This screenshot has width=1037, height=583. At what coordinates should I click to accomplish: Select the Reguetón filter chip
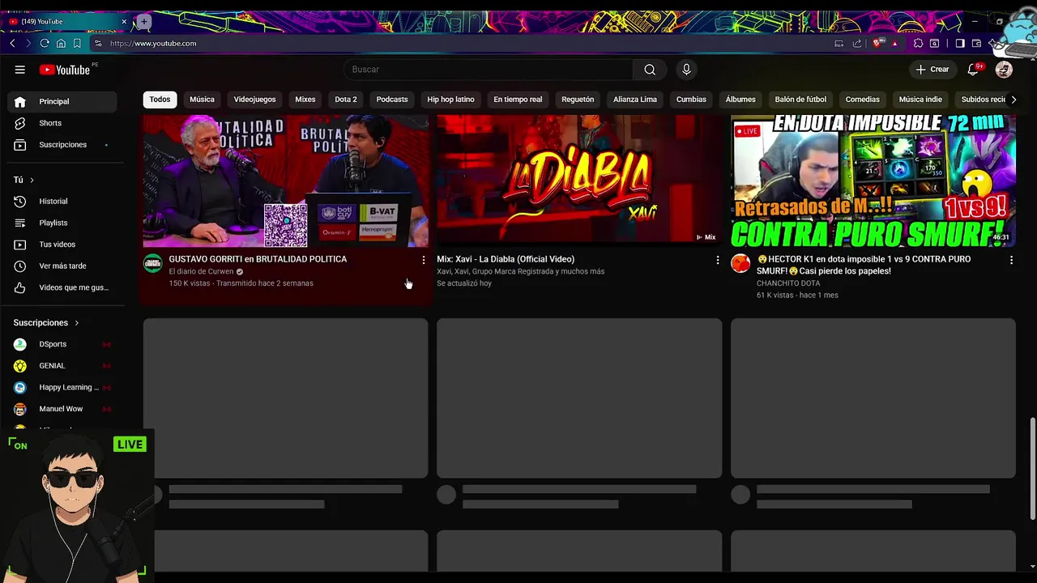578,100
